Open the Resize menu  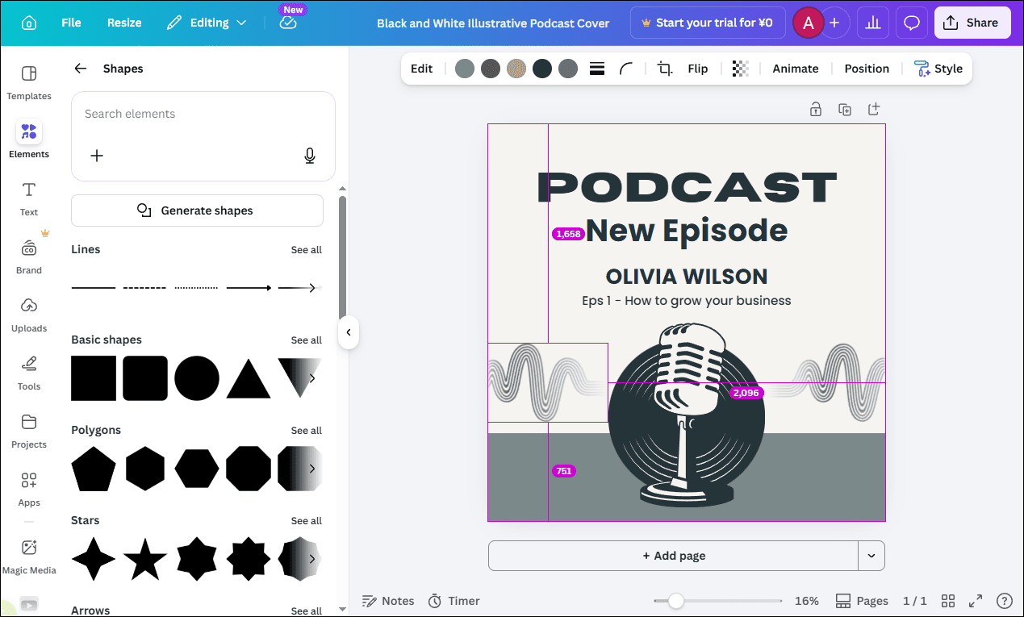[x=123, y=23]
